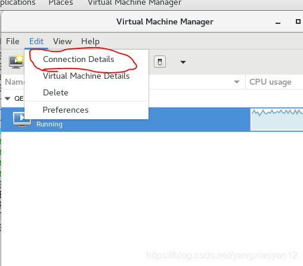Image resolution: width=303 pixels, height=266 pixels.
Task: Open the File menu
Action: [13, 41]
